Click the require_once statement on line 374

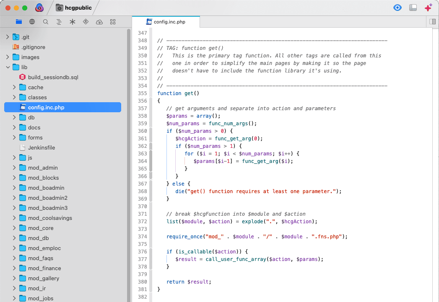tap(257, 237)
